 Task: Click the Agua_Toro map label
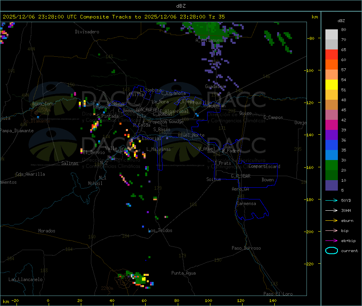pos(43,104)
